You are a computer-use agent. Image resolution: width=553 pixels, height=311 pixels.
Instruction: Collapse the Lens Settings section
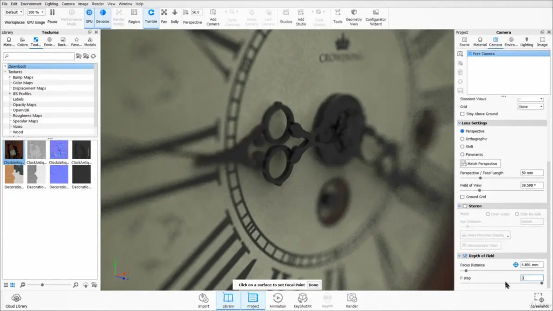point(459,123)
